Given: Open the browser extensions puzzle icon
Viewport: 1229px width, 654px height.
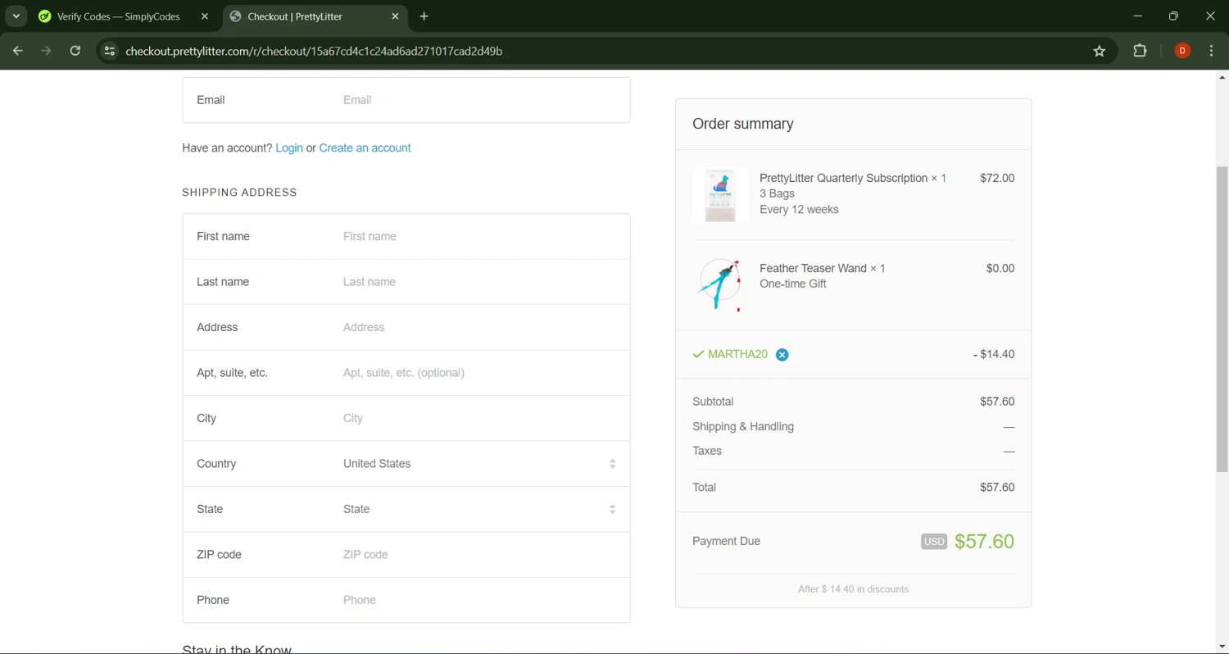Looking at the screenshot, I should (1140, 51).
